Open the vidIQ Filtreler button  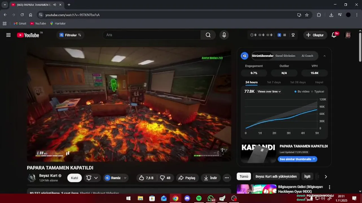point(70,35)
